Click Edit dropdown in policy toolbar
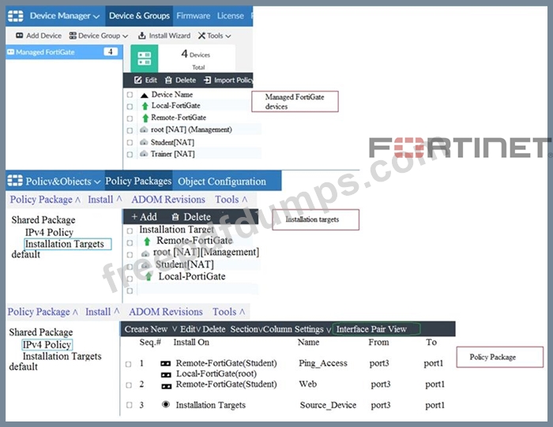 [x=190, y=329]
